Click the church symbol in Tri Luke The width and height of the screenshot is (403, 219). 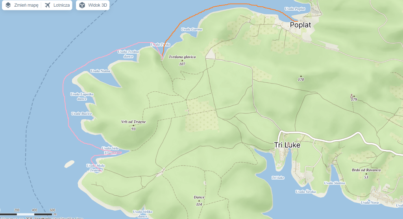pos(288,144)
